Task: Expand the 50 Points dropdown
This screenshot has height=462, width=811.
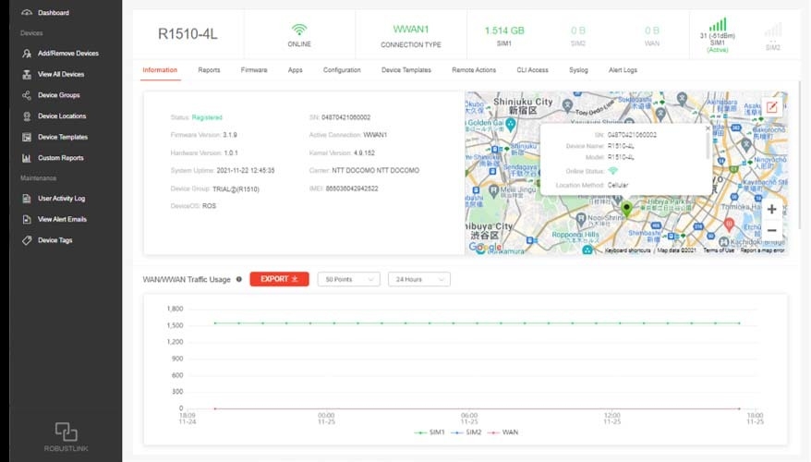Action: coord(348,279)
